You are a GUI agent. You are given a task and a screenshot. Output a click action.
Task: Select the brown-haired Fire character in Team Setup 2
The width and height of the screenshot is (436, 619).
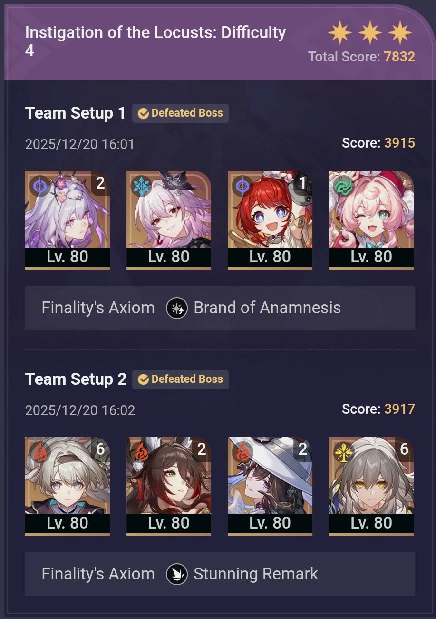click(x=169, y=487)
